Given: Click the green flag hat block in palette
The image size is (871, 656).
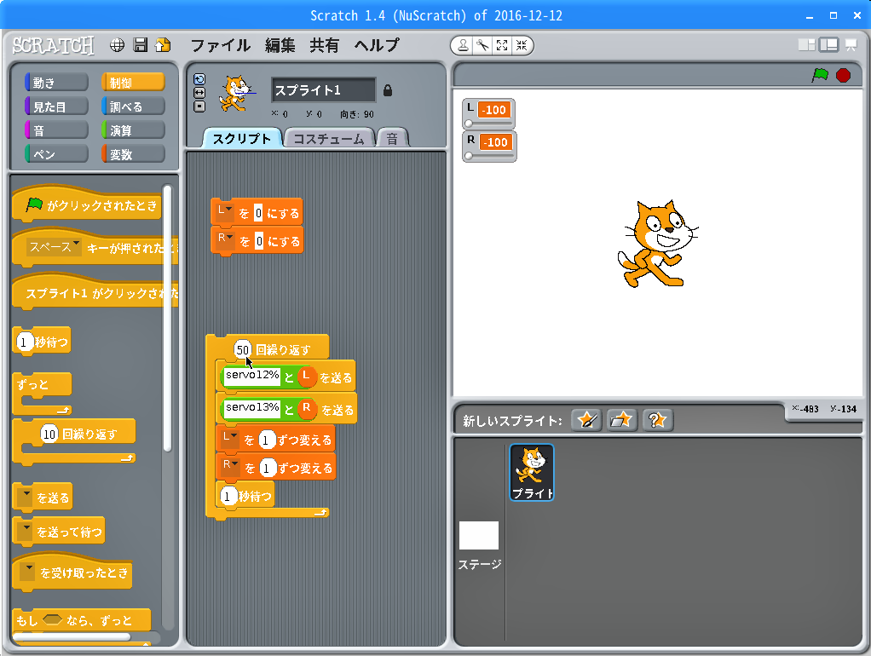Looking at the screenshot, I should [x=87, y=205].
